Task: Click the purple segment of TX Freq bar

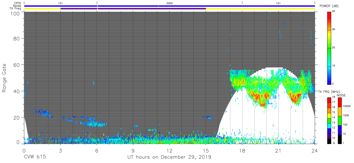Action: pos(133,9)
